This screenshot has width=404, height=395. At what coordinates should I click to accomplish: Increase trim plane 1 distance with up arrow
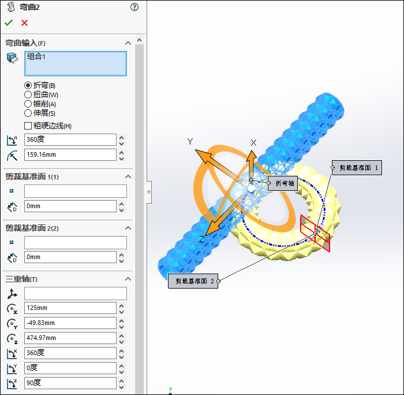(x=122, y=204)
